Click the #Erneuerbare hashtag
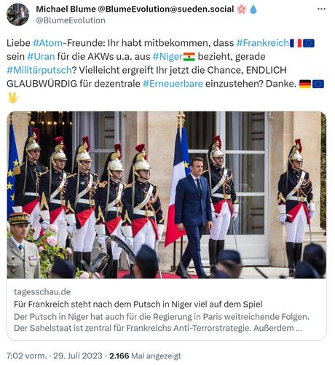 tap(173, 84)
